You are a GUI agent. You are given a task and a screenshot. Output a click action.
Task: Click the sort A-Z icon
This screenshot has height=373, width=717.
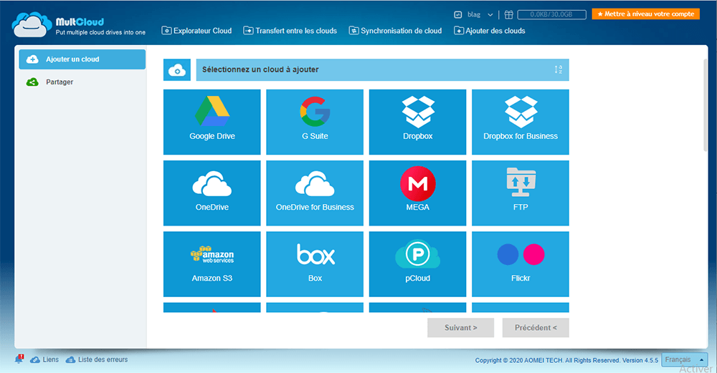pos(559,69)
